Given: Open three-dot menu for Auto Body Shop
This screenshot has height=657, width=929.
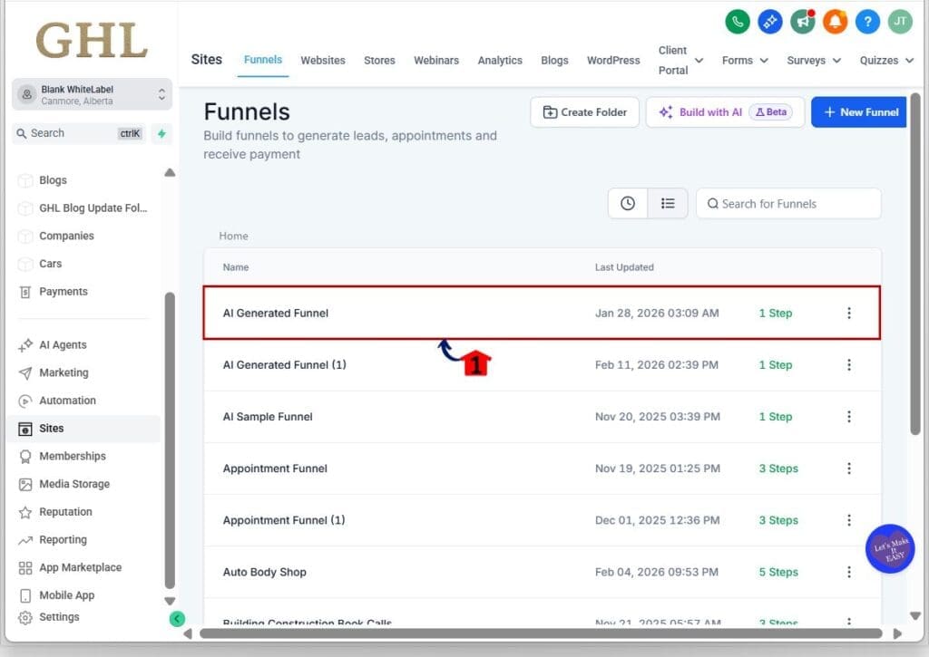Looking at the screenshot, I should 849,572.
